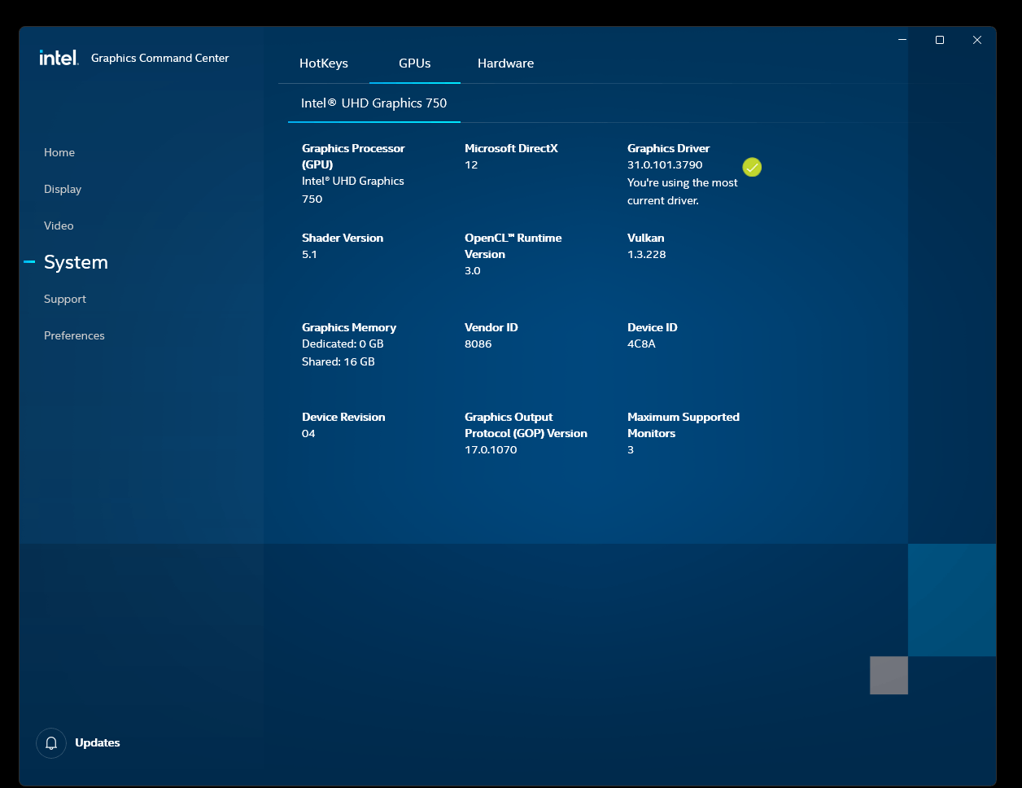Click the Microsoft DirectX heading
1022x788 pixels.
[511, 148]
